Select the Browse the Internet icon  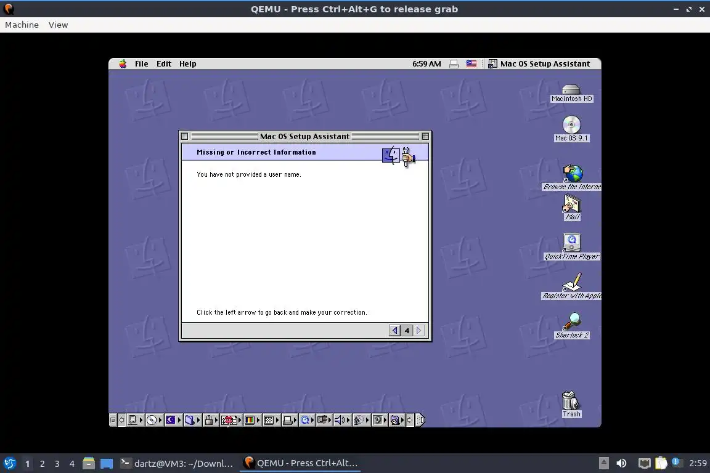click(573, 177)
